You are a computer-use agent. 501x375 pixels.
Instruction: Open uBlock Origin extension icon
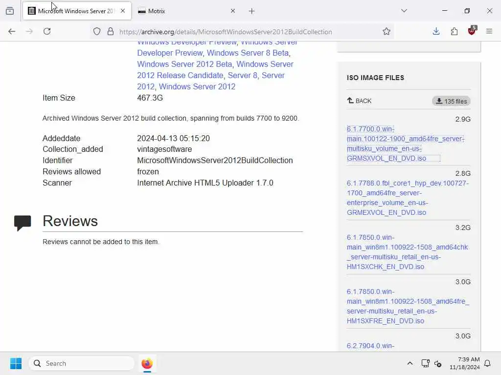pos(472,31)
